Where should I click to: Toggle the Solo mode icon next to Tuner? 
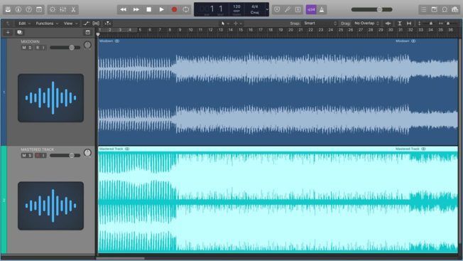298,9
